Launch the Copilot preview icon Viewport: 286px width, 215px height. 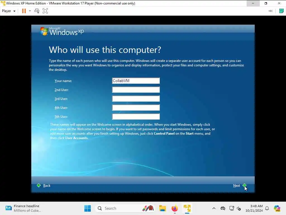point(277,208)
